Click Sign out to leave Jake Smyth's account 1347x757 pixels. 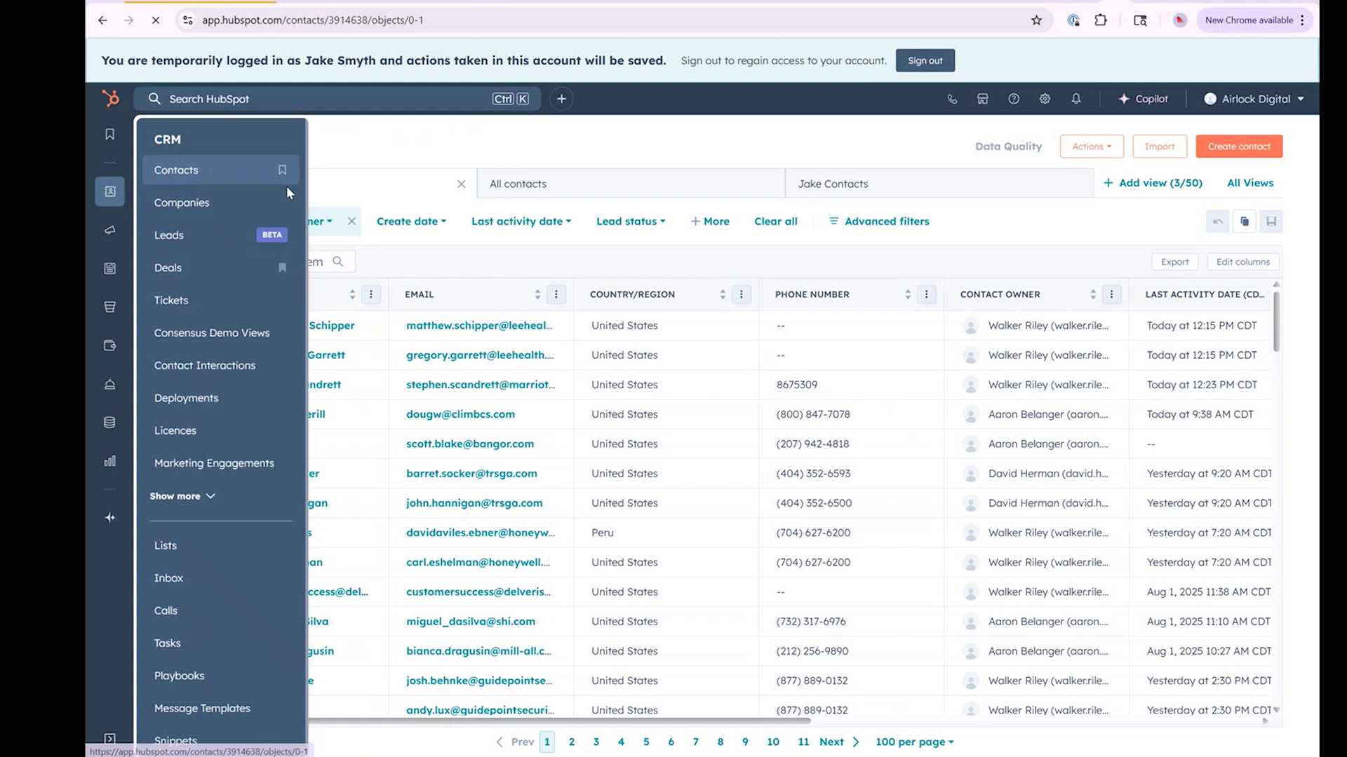tap(925, 60)
